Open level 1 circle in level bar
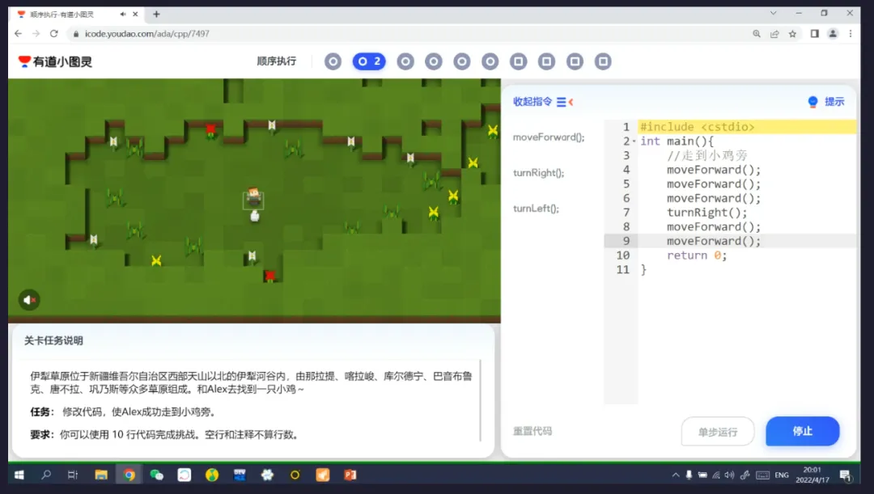874x494 pixels. coord(333,61)
